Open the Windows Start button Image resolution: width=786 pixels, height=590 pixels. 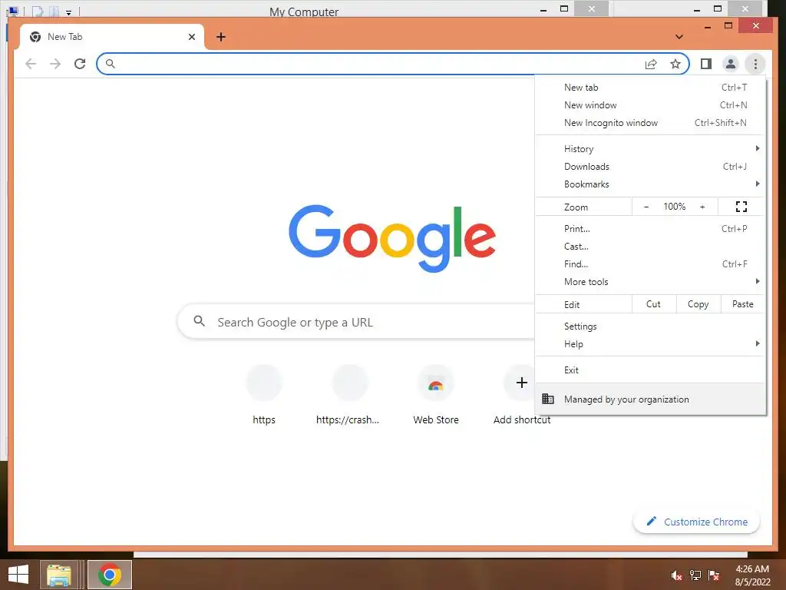point(18,575)
